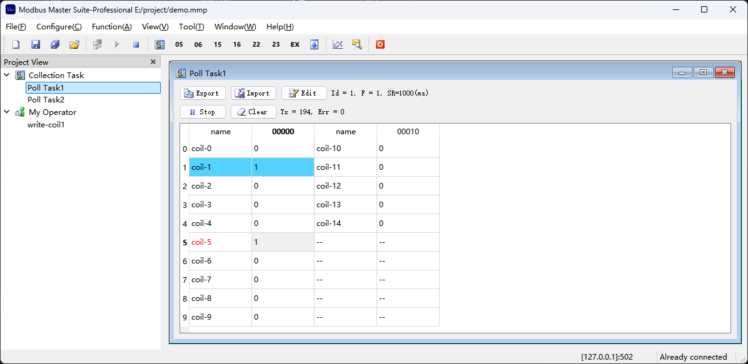Click row header number 3
This screenshot has width=748, height=364.
click(x=184, y=205)
